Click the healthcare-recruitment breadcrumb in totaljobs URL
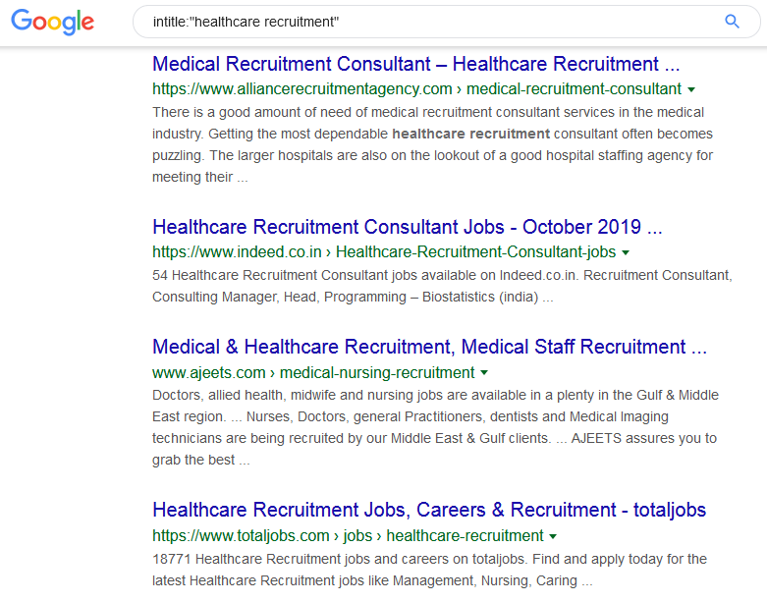 click(465, 535)
